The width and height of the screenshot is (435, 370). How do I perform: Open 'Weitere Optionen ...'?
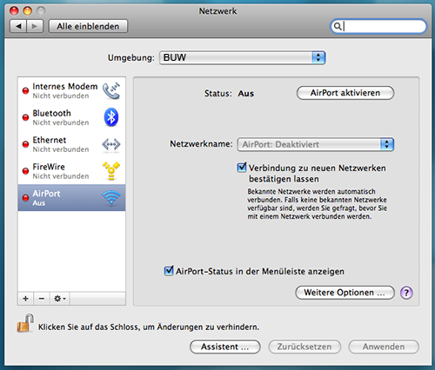[345, 293]
